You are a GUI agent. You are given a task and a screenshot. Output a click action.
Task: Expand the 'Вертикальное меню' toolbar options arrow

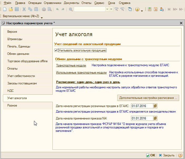click(x=42, y=17)
